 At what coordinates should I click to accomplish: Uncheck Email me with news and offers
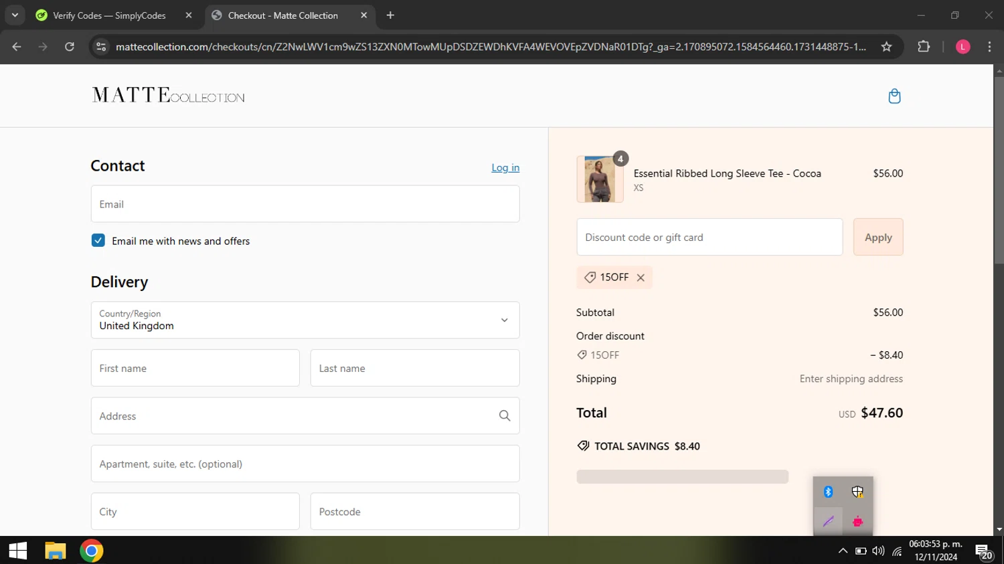click(98, 241)
